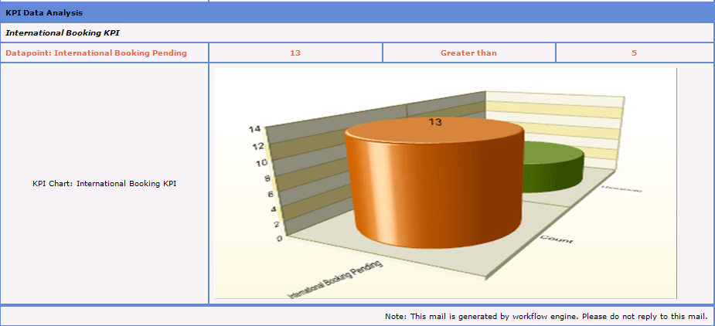Click the Count axis label
This screenshot has width=715, height=326.
pyautogui.click(x=556, y=238)
